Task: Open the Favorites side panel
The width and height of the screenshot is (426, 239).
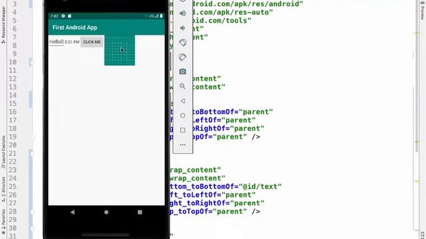Action: point(3,222)
